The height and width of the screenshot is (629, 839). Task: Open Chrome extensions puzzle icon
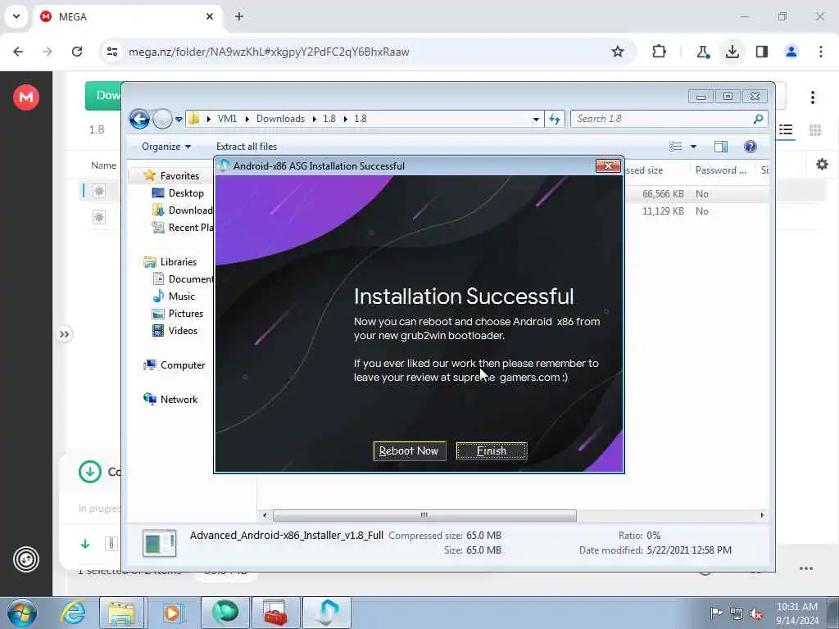click(660, 52)
